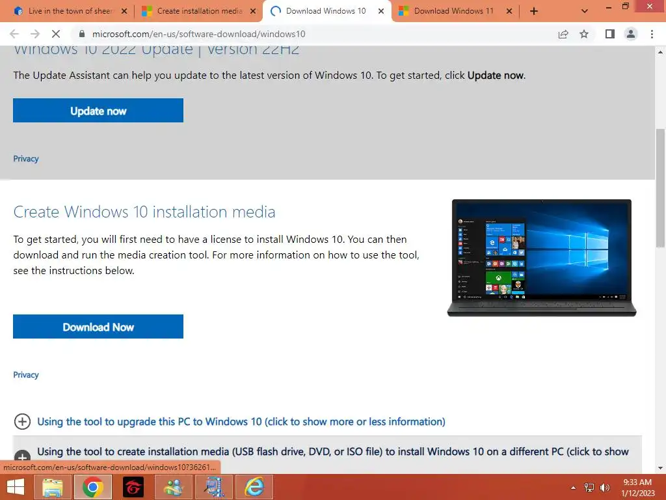Open Privacy link under Download Now
Image resolution: width=666 pixels, height=500 pixels.
(26, 374)
